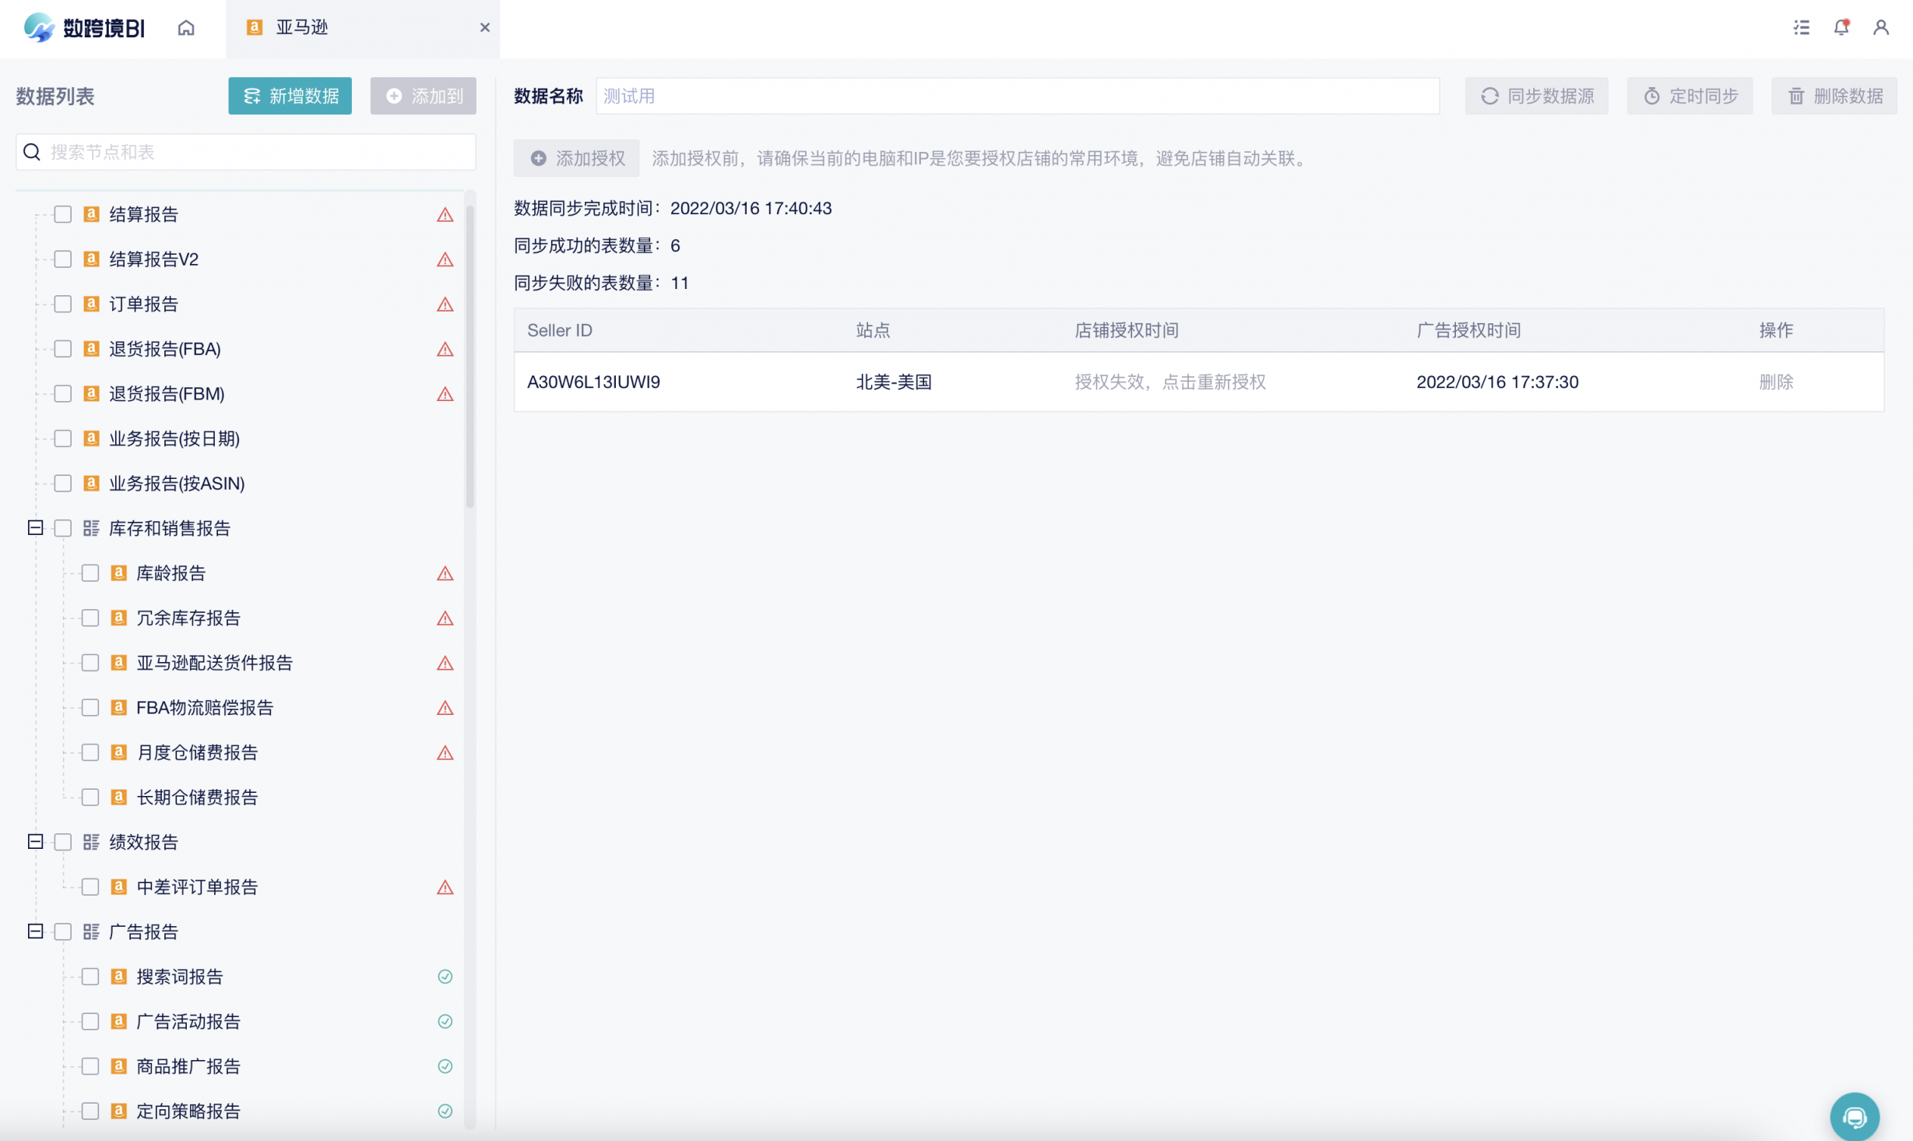Screen dimensions: 1913x1141
Task: Click success check icon beside 商品推广报告
Action: tap(445, 1066)
